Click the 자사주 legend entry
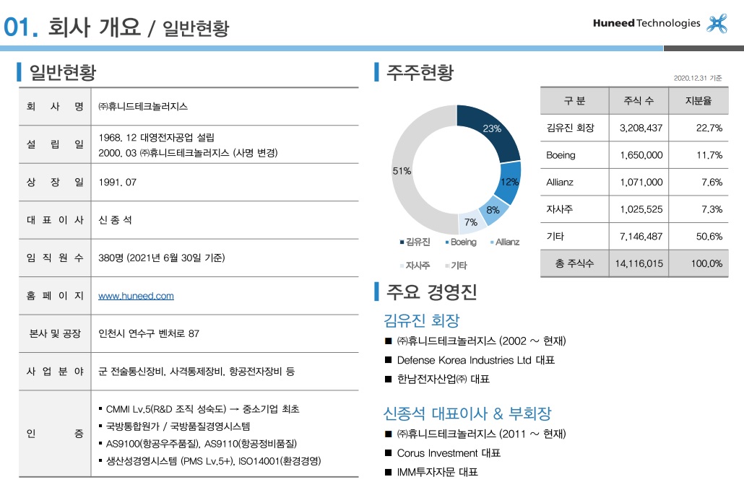 pyautogui.click(x=415, y=266)
